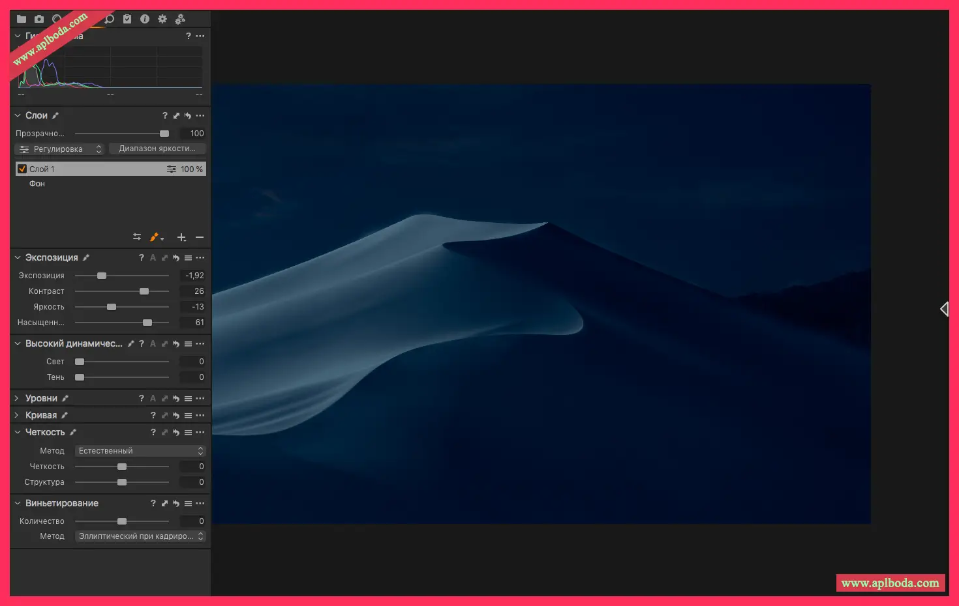The width and height of the screenshot is (959, 606).
Task: Open the Metadata info tool tab
Action: [145, 19]
